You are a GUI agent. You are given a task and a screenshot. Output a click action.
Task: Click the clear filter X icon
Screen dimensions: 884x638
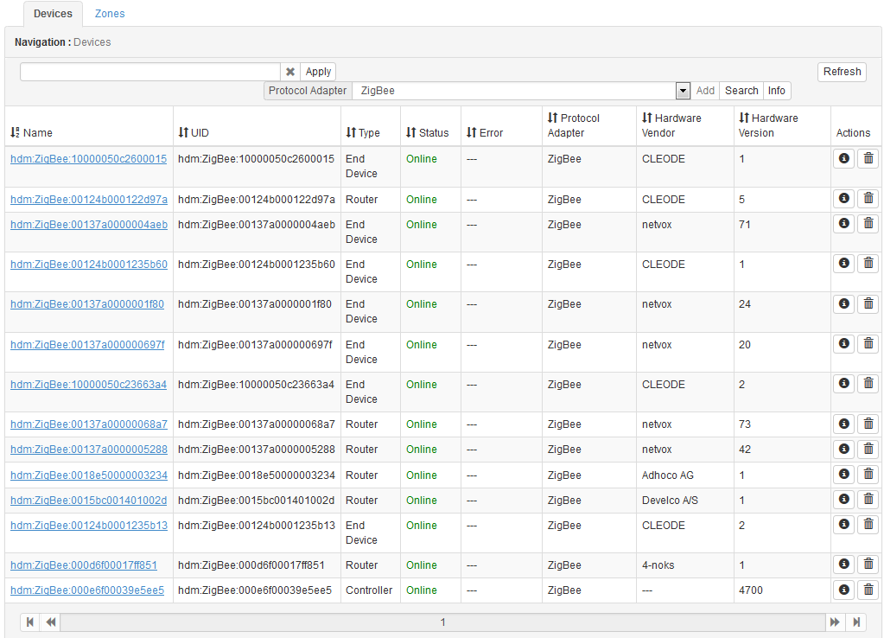click(x=290, y=72)
